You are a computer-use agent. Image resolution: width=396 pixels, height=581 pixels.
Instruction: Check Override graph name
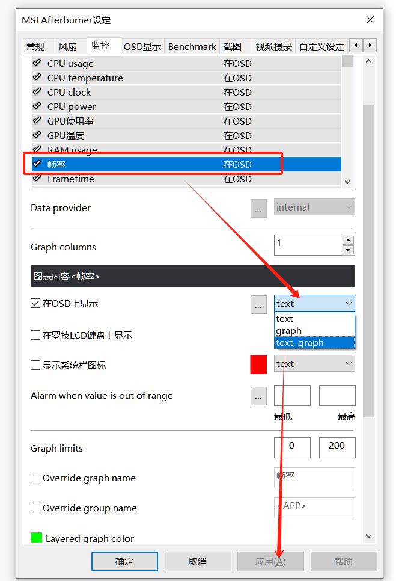pos(35,478)
